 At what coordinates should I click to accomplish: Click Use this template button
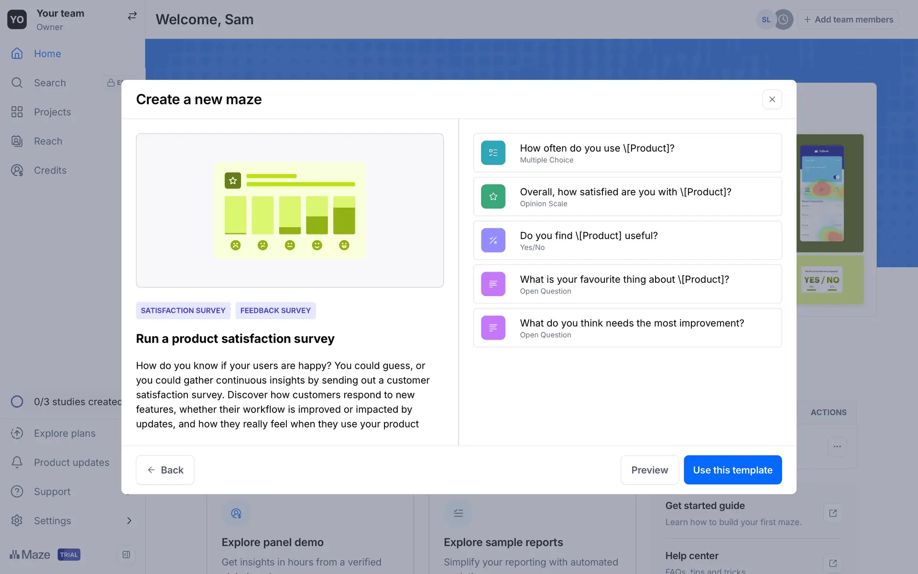(732, 470)
